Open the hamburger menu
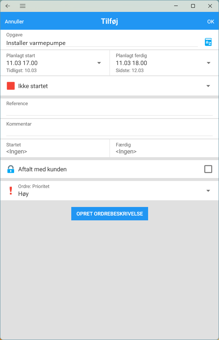 (23, 6)
